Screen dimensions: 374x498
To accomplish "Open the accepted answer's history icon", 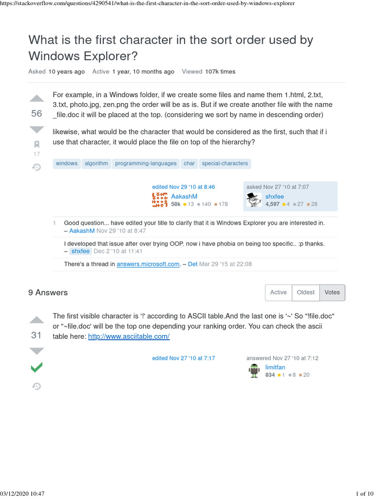I will tap(37, 386).
